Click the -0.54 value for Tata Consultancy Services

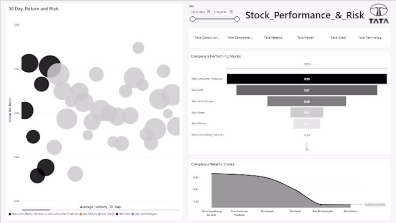(307, 135)
